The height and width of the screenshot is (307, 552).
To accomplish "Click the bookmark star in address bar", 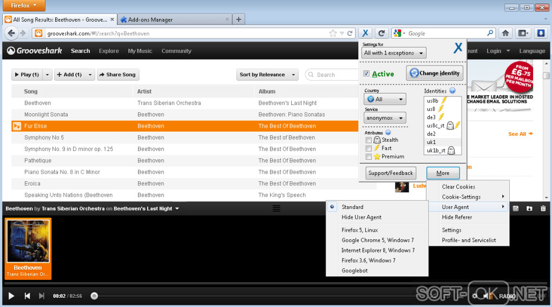I will point(333,33).
